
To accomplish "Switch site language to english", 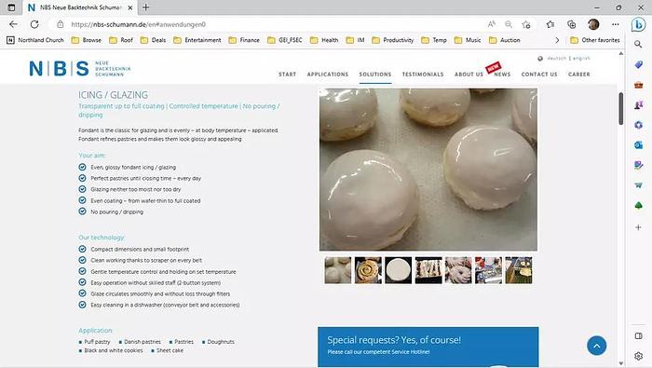I will click(x=581, y=58).
